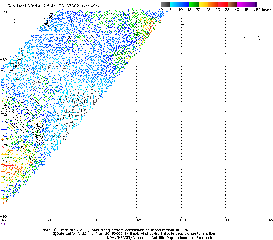This screenshot has height=240, width=273.
Task: Click the '-165' longitude axis label
Action: point(136,220)
